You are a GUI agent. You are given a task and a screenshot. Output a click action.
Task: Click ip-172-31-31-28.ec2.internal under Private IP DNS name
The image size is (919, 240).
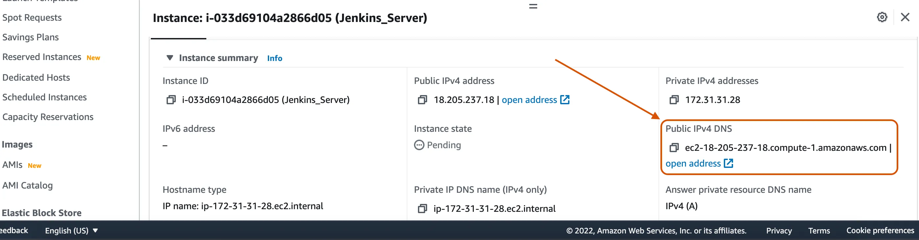pos(494,209)
